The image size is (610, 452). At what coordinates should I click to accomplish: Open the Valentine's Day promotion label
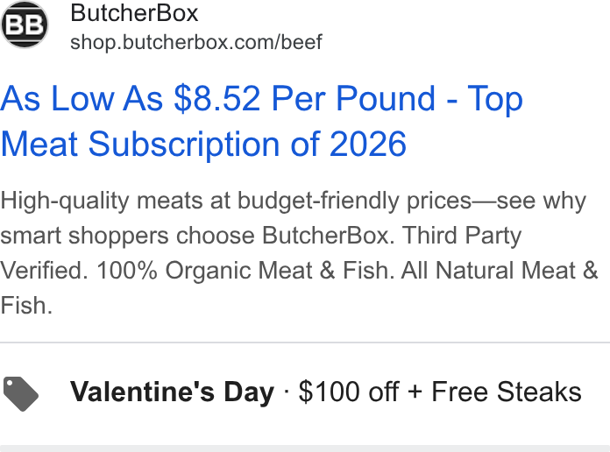pos(173,392)
